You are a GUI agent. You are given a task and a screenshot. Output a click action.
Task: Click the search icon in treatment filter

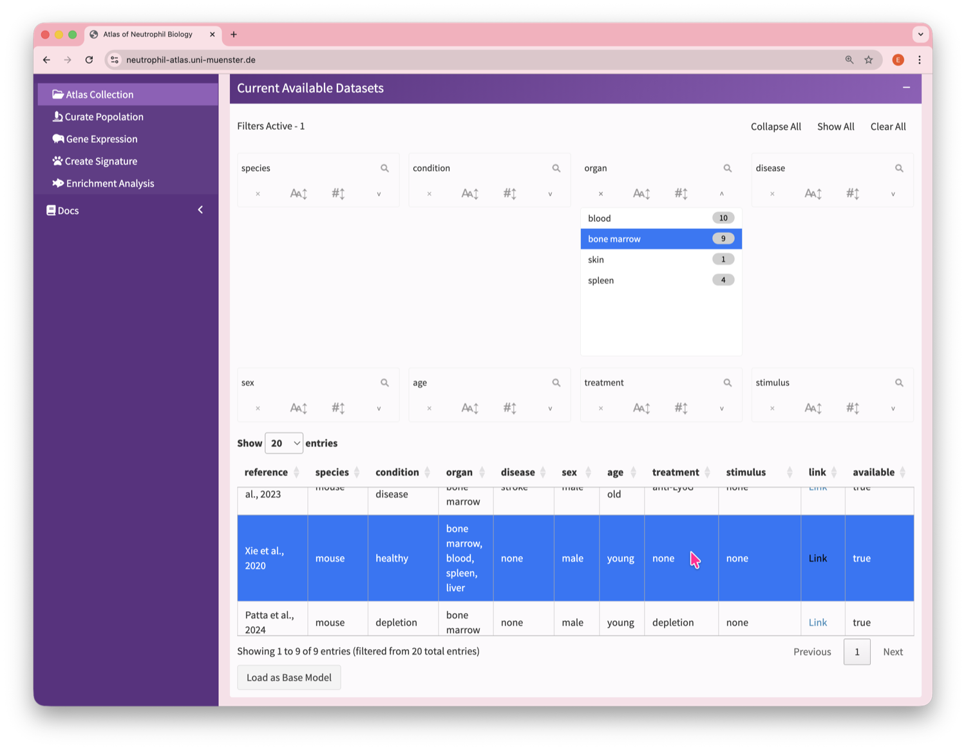tap(727, 383)
